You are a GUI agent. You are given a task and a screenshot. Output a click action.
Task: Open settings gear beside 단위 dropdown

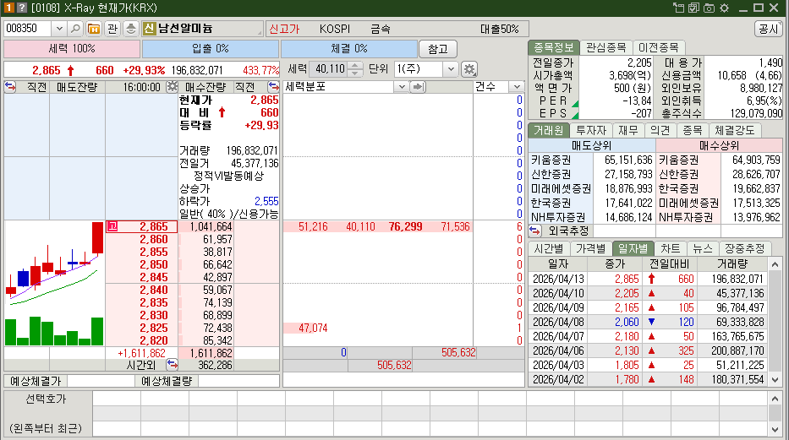coord(469,69)
